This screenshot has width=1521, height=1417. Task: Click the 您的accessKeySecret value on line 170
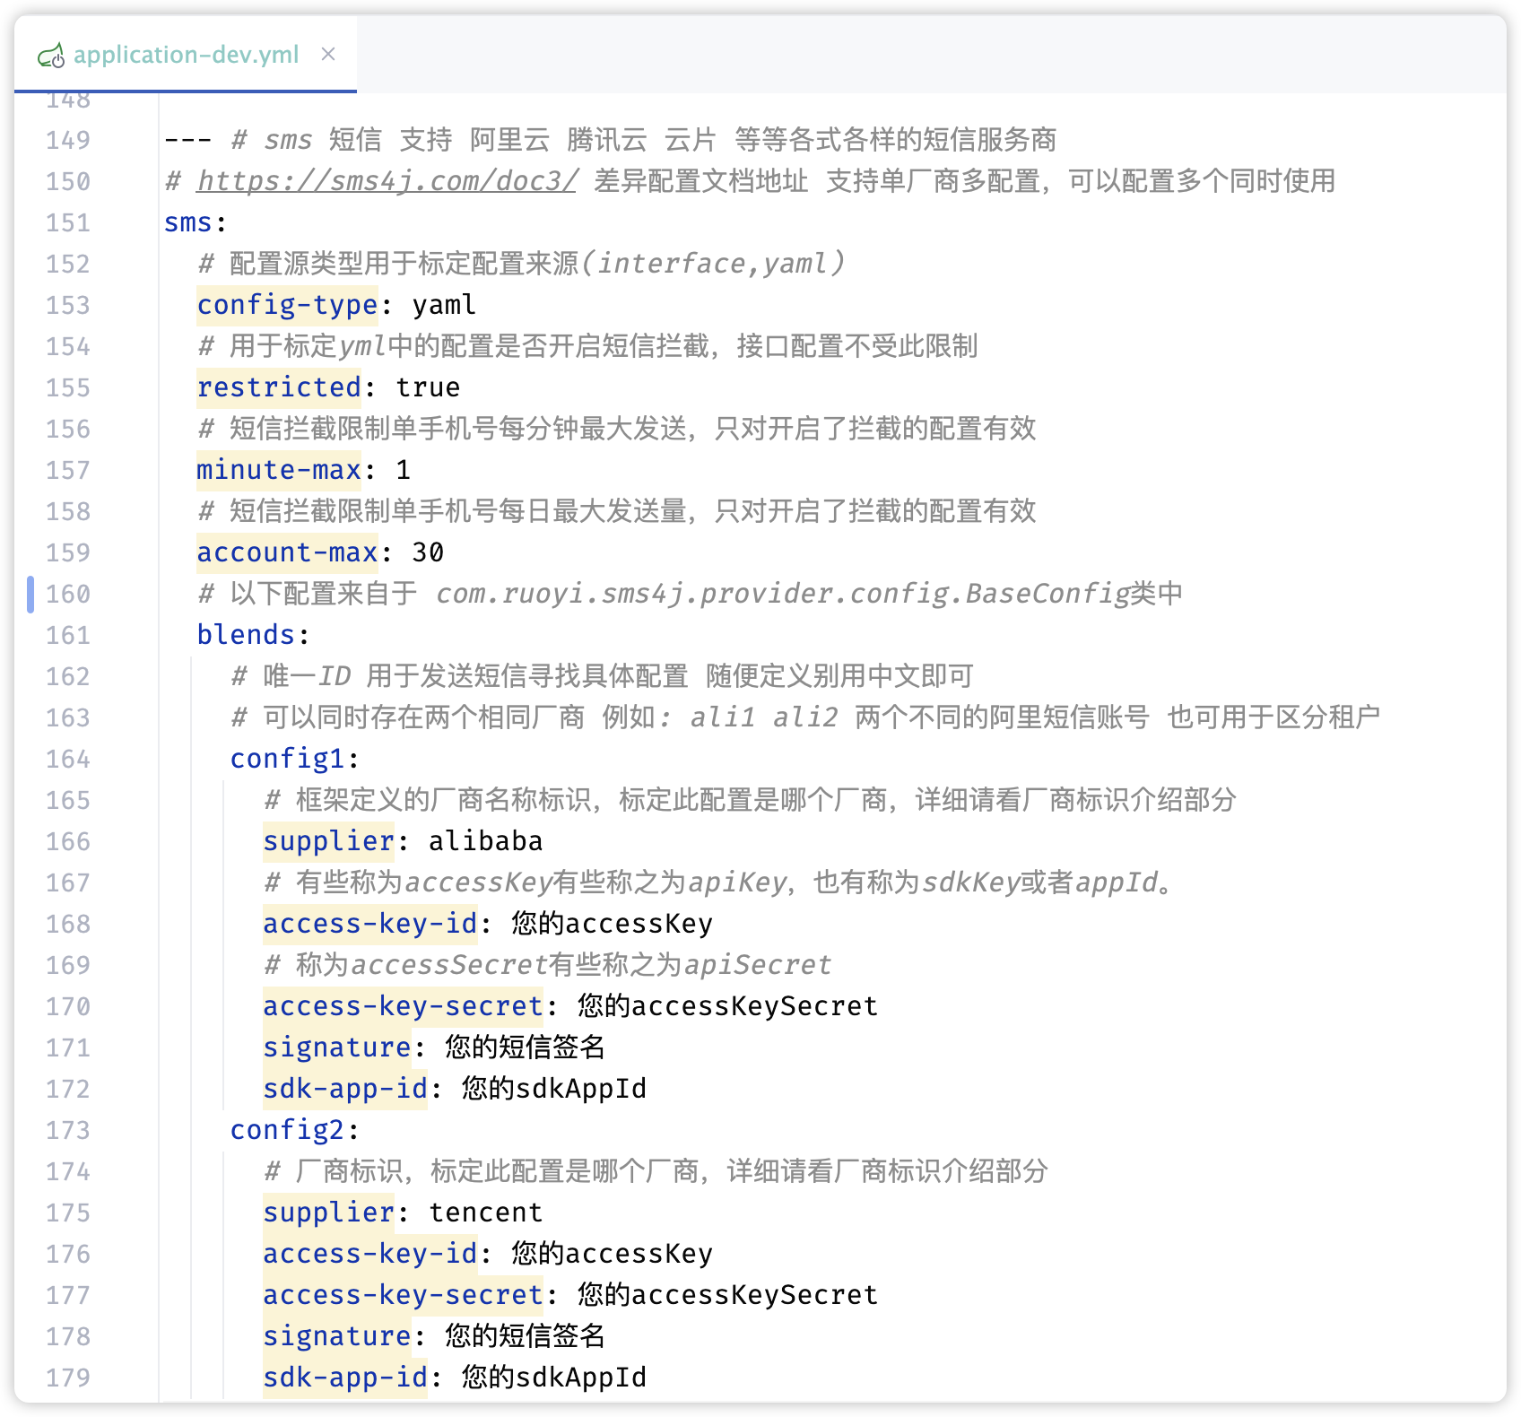(x=727, y=1006)
